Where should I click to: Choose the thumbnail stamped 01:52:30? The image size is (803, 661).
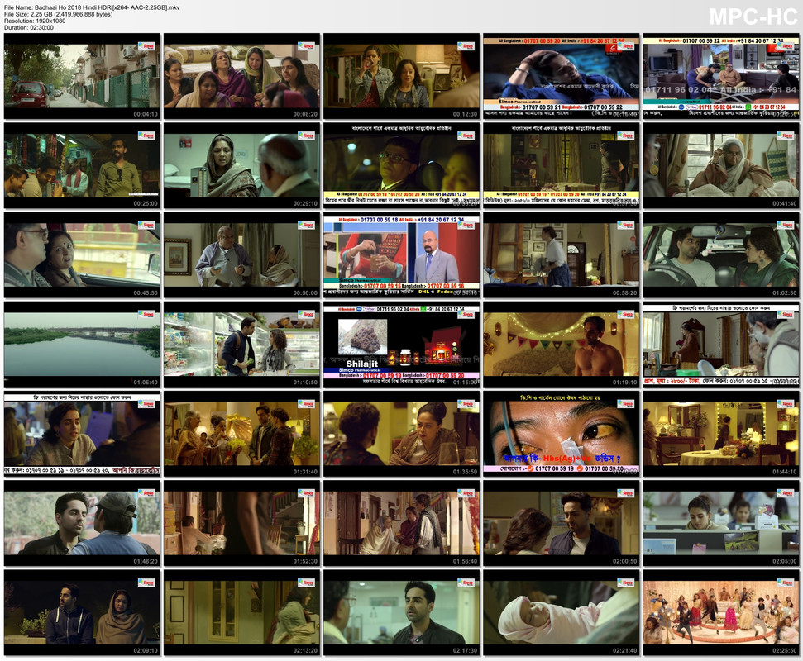click(x=241, y=523)
